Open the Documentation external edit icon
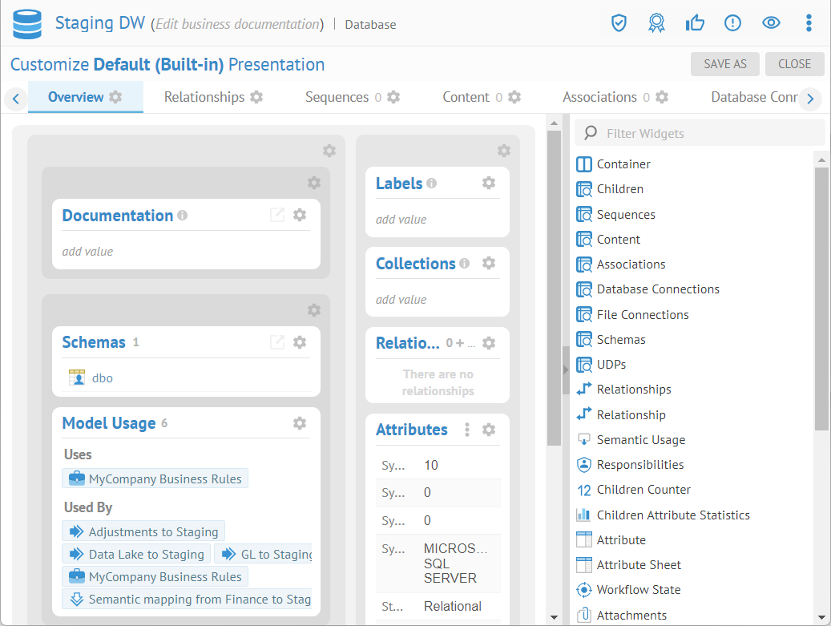831x626 pixels. [276, 215]
